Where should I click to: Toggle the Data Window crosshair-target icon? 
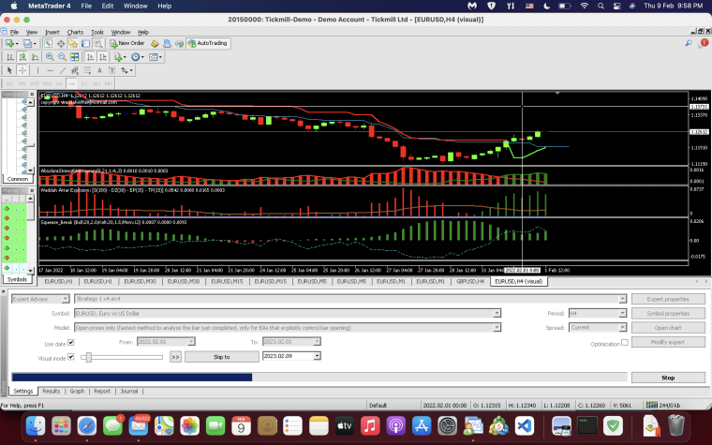[60, 44]
